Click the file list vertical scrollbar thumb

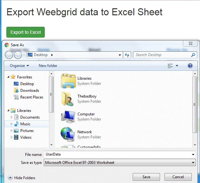click(195, 105)
